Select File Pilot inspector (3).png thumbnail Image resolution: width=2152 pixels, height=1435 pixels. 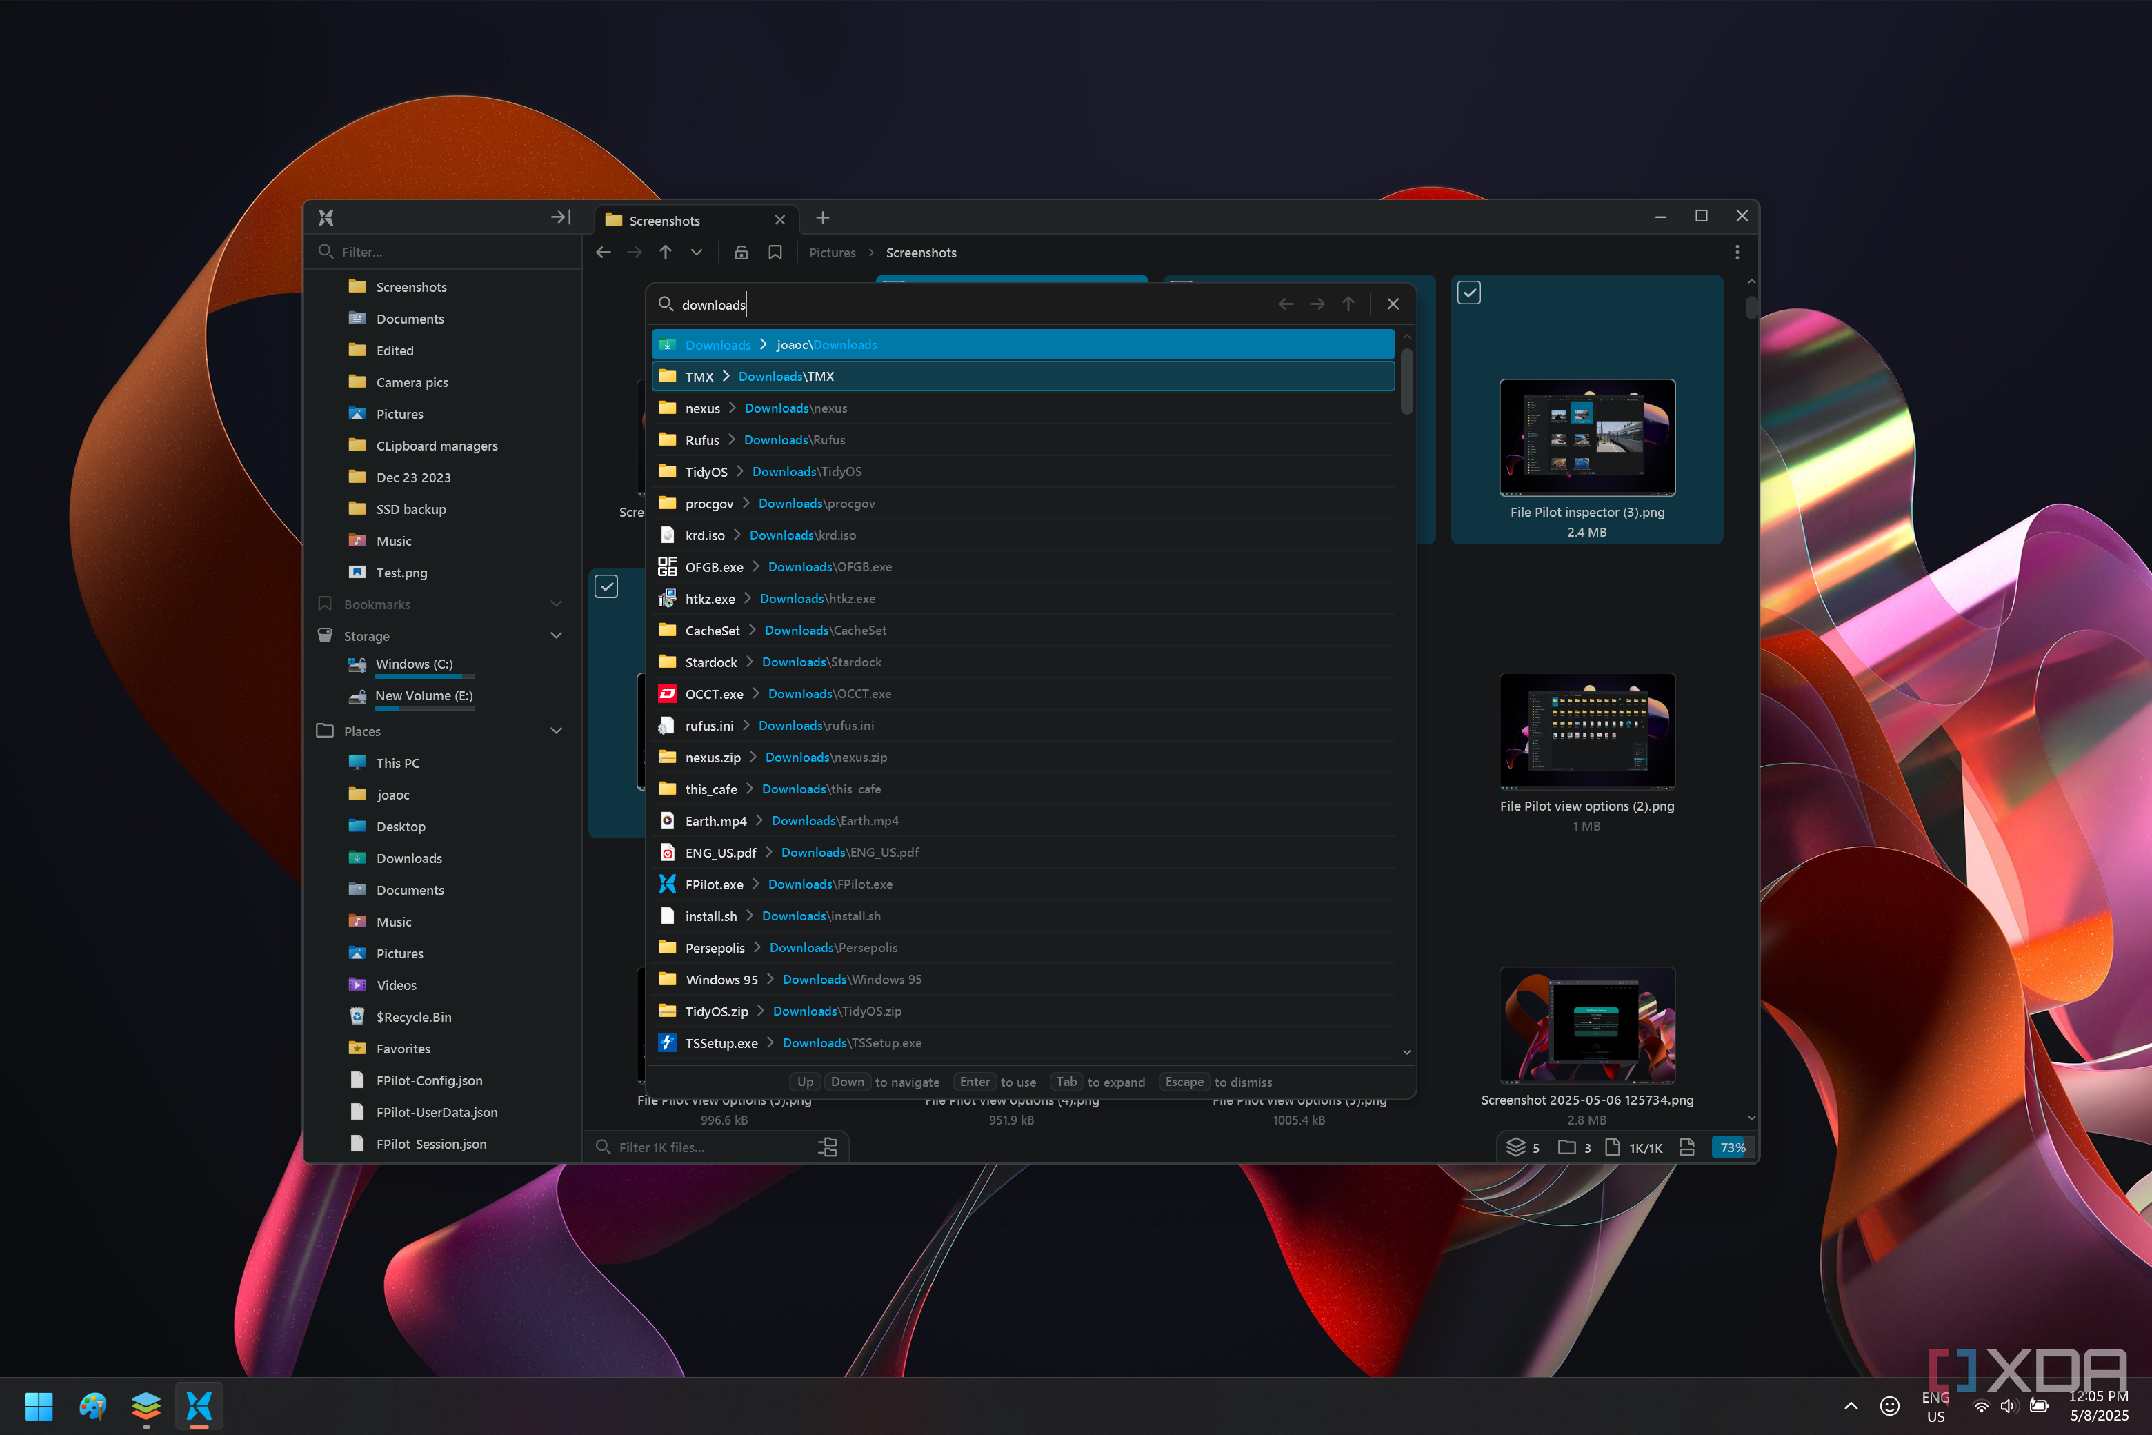[x=1586, y=437]
